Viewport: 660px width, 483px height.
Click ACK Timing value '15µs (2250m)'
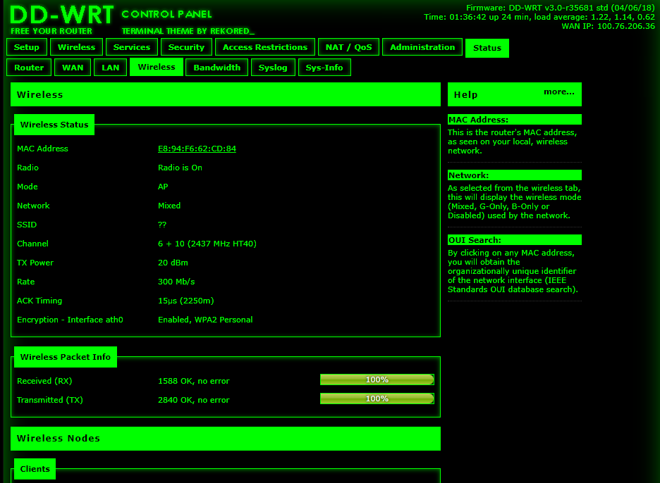tap(186, 301)
